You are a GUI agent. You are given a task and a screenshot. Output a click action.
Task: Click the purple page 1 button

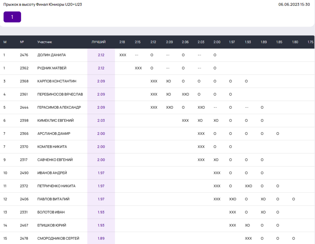tap(12, 17)
